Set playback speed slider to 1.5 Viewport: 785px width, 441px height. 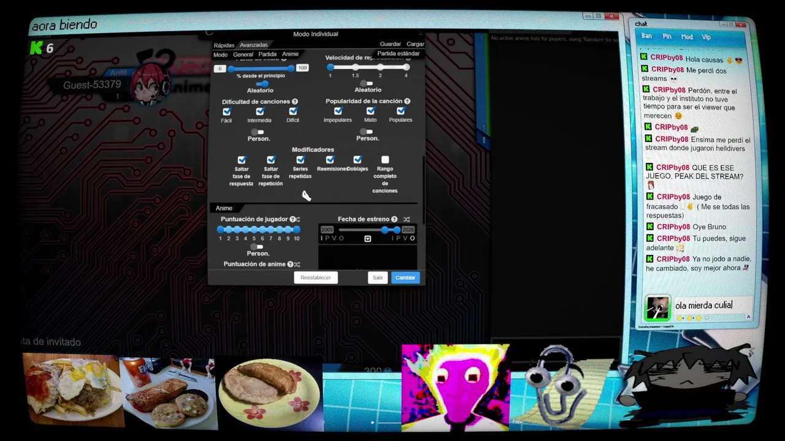(x=355, y=67)
